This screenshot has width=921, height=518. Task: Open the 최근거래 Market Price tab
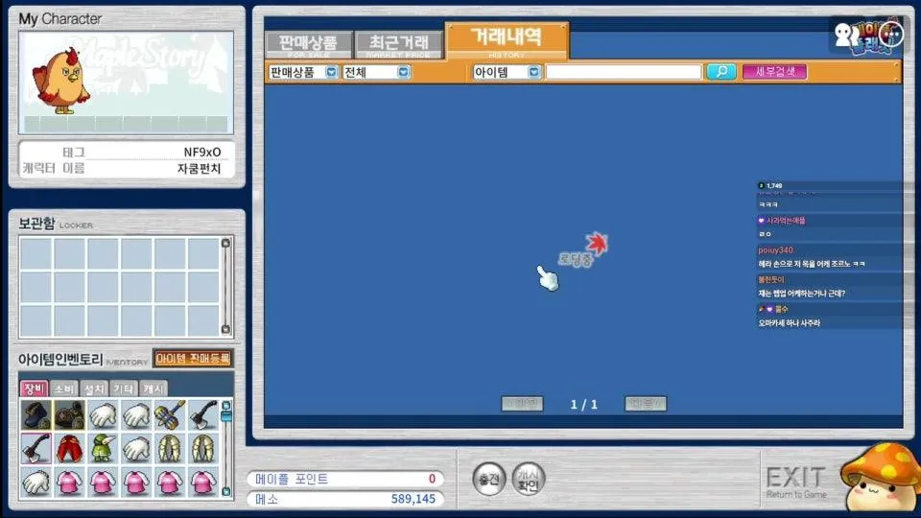point(398,45)
